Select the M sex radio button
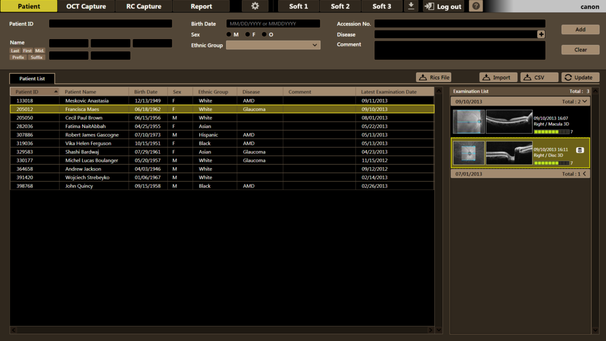606x341 pixels. [229, 34]
